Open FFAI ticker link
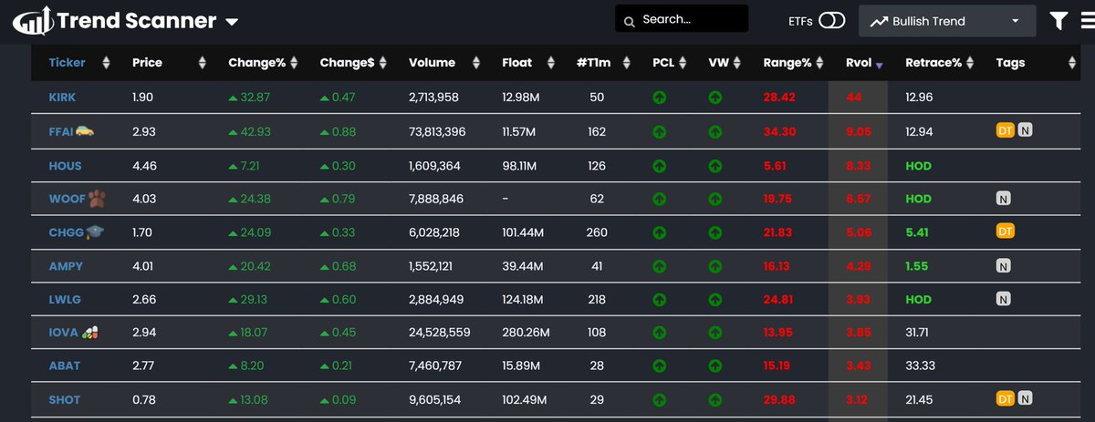Screen dimensions: 1095x422 pyautogui.click(x=60, y=131)
